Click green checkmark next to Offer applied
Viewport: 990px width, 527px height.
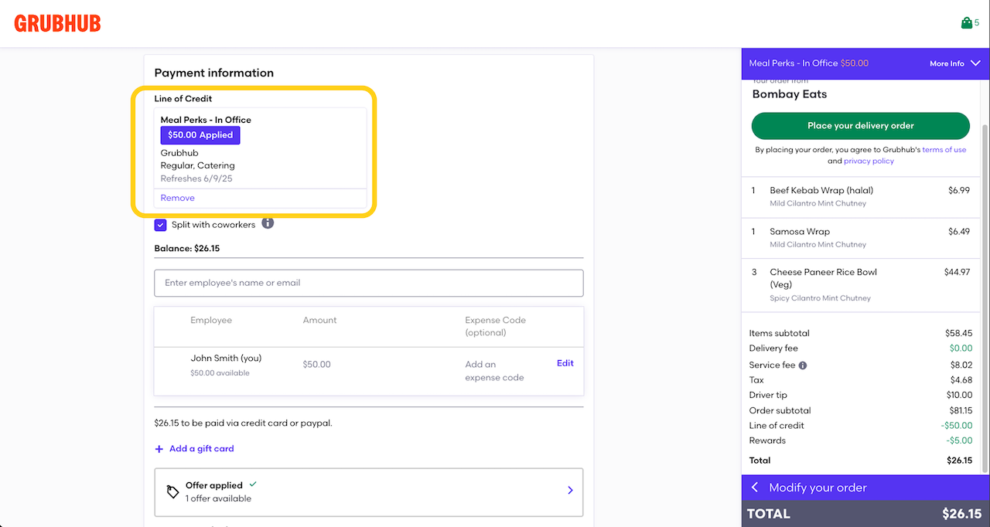coord(253,484)
